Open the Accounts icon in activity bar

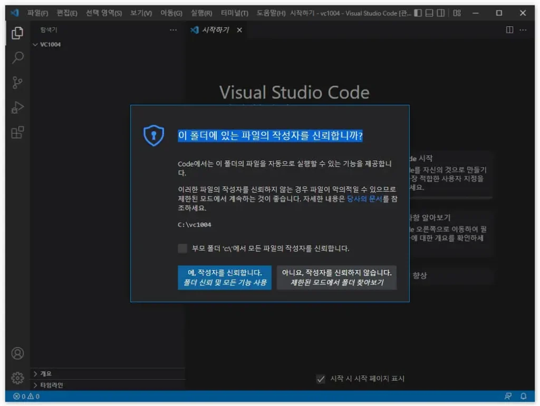[17, 353]
